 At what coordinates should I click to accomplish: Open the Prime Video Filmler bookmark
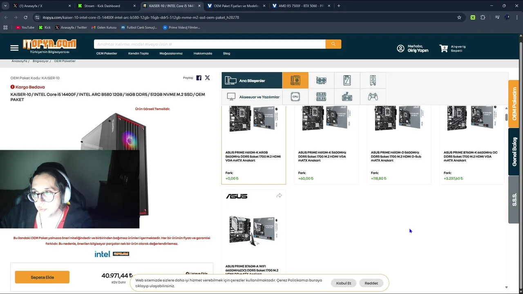pos(181,27)
